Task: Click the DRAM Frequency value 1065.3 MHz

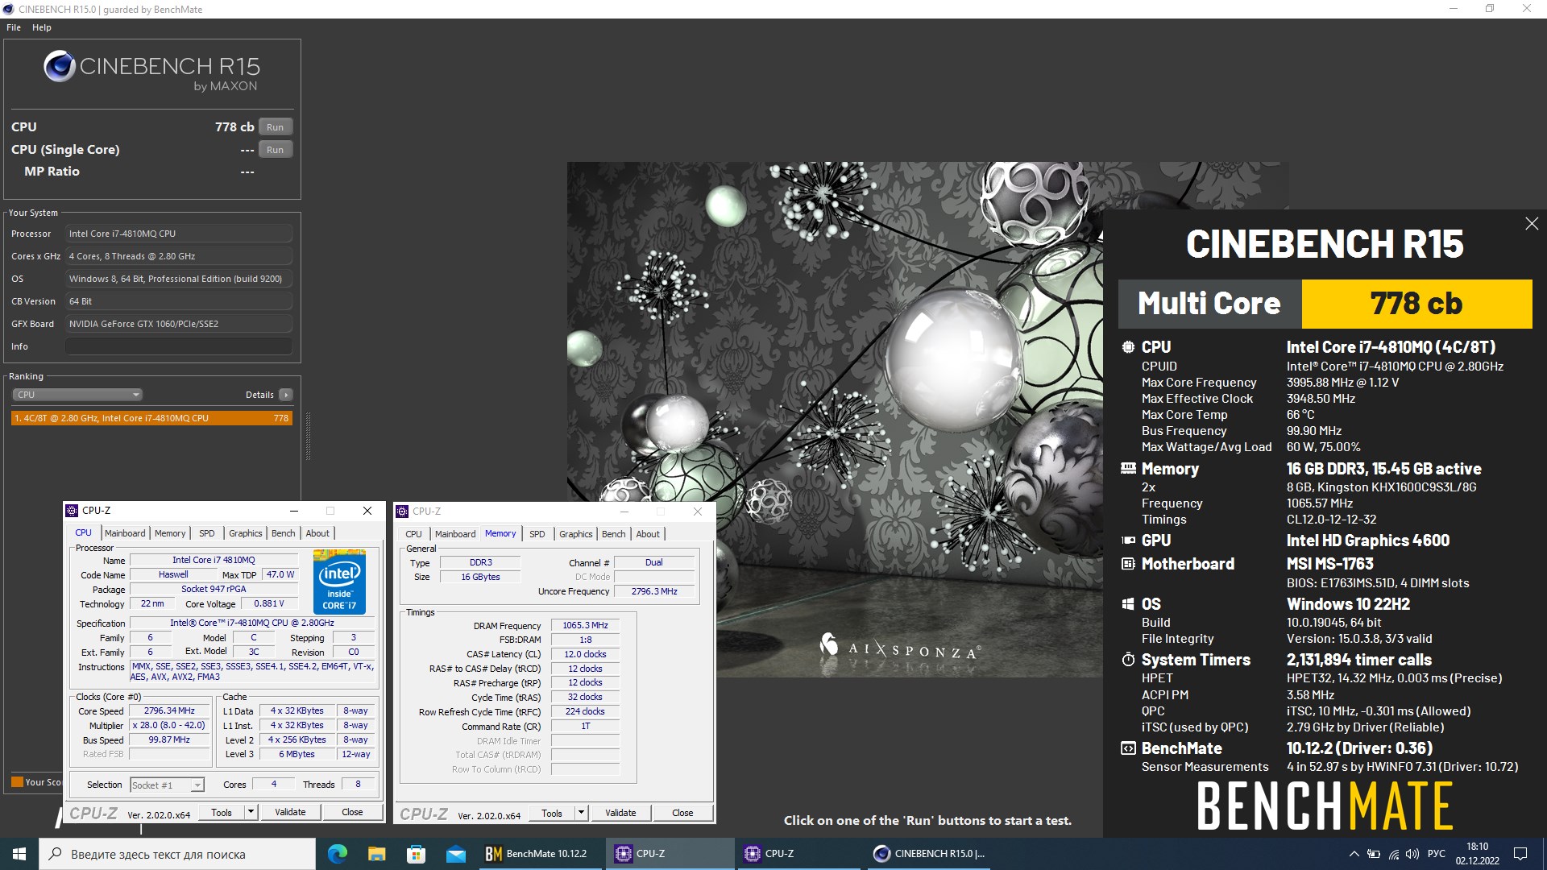Action: (586, 625)
